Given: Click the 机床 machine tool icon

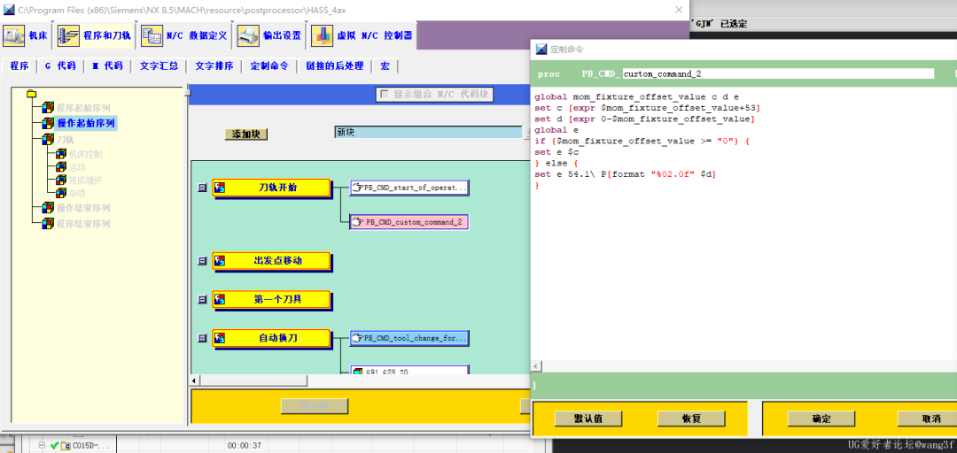Looking at the screenshot, I should 13,36.
